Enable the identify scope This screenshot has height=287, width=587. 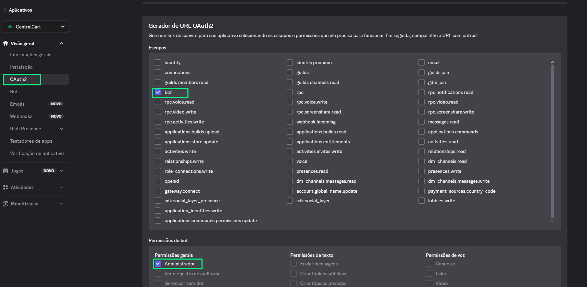158,62
